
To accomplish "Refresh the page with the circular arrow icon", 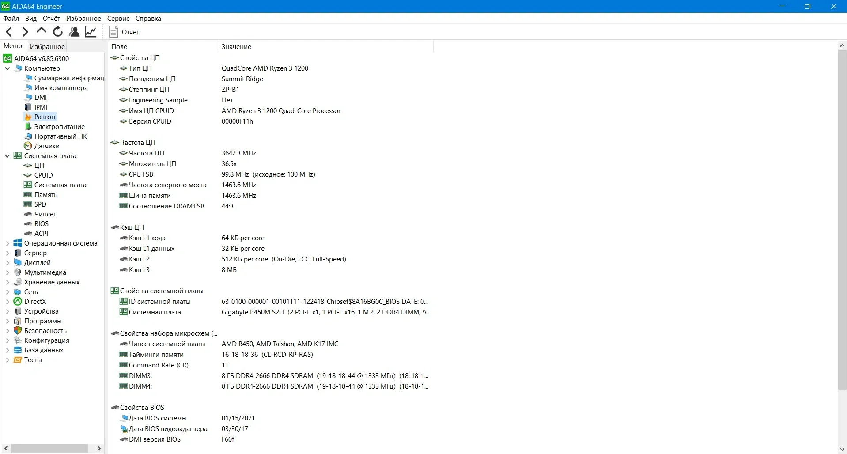I will click(58, 32).
